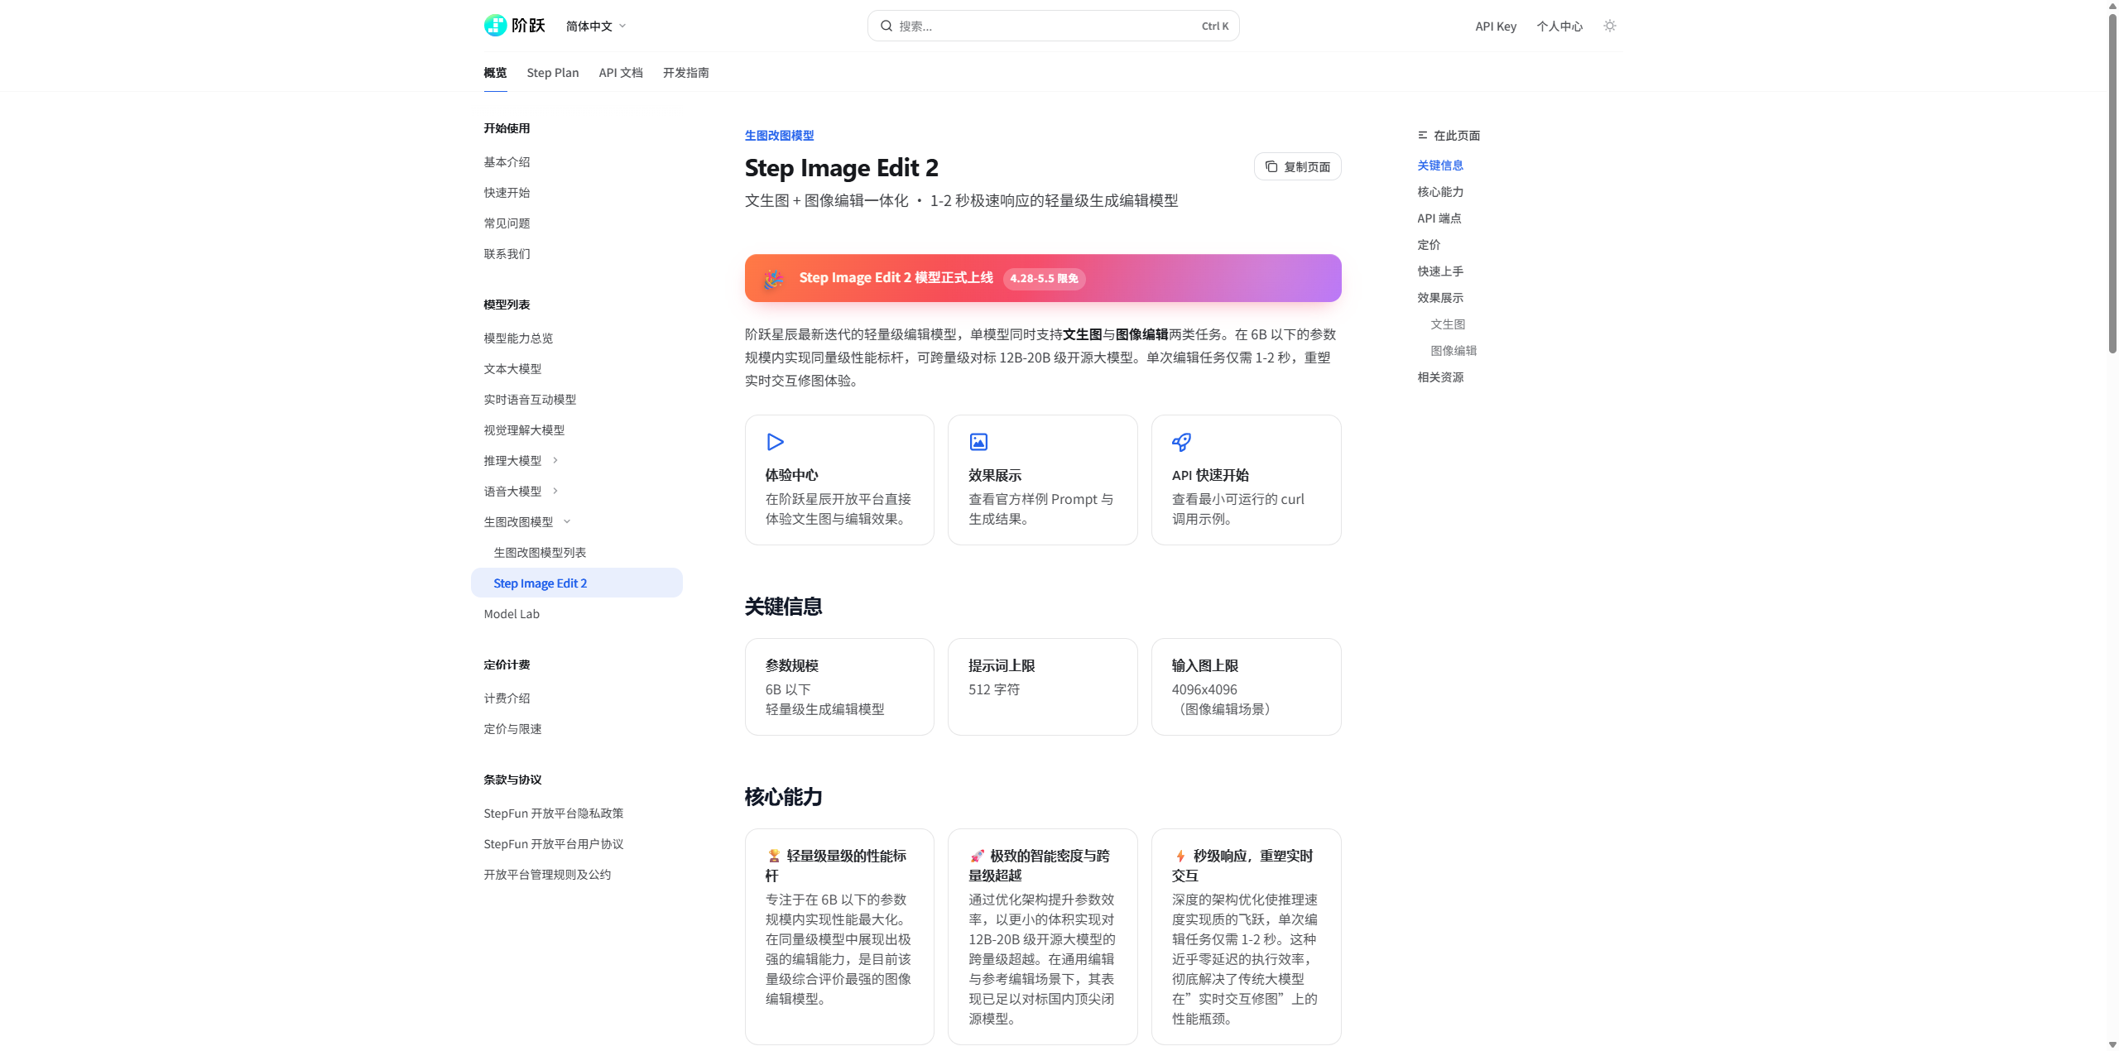Image resolution: width=2119 pixels, height=1051 pixels.
Task: Open 计费介绍 in the sidebar
Action: pos(507,698)
